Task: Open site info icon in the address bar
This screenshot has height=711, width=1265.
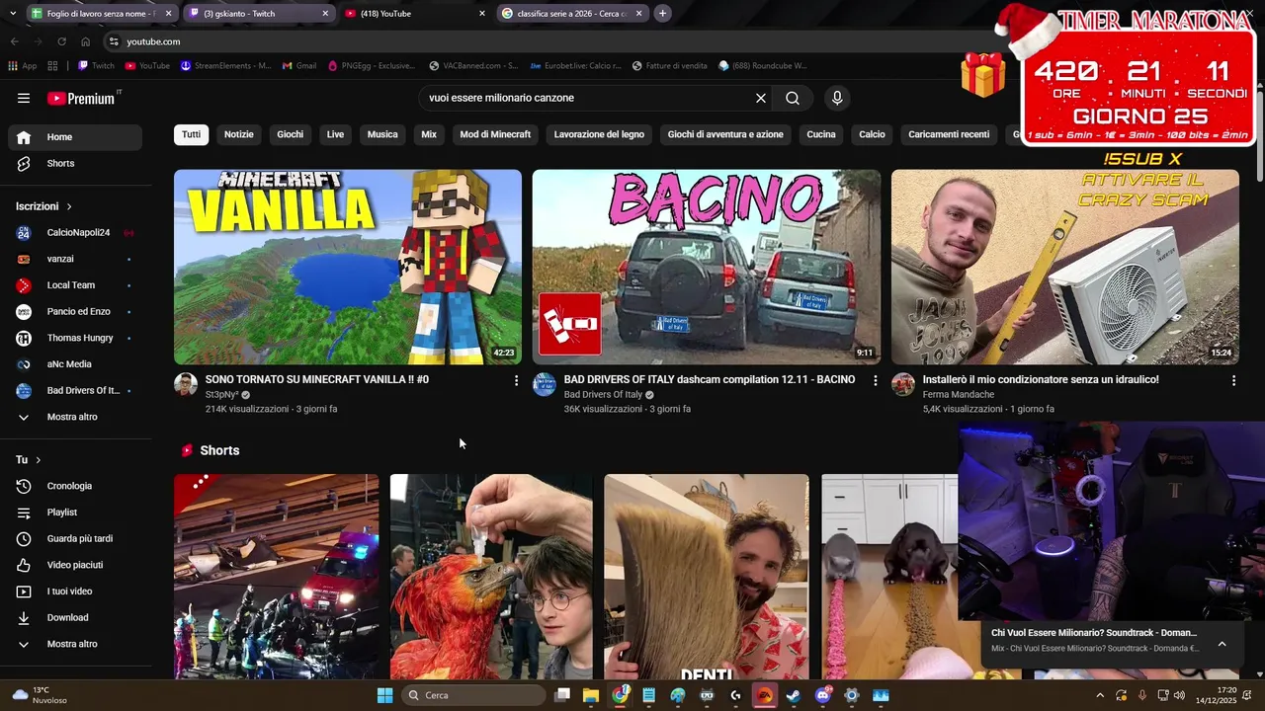Action: pyautogui.click(x=114, y=41)
